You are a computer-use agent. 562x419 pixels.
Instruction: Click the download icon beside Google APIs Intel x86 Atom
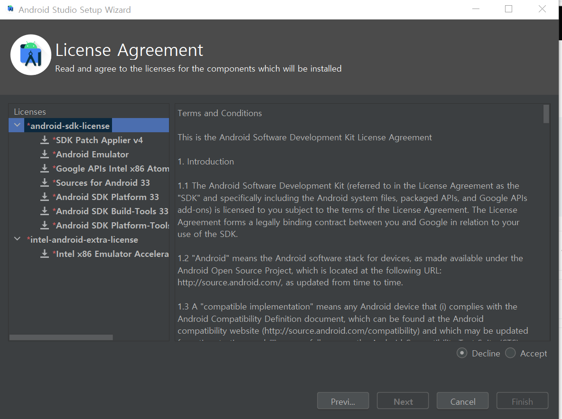45,169
